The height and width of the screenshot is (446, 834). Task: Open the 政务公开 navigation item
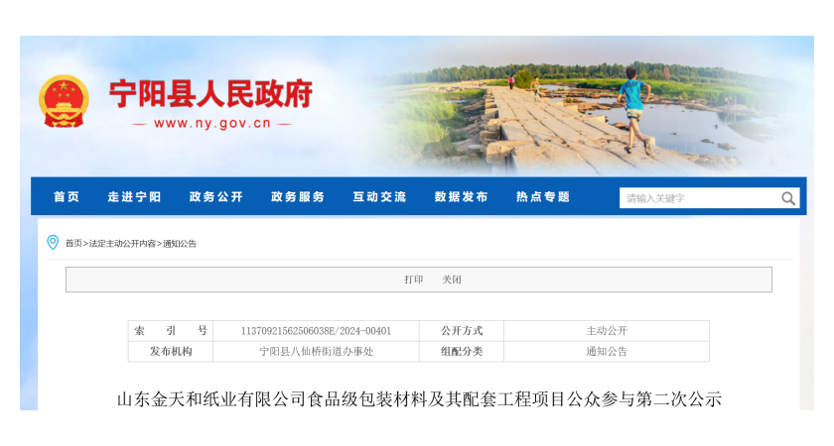pos(216,197)
